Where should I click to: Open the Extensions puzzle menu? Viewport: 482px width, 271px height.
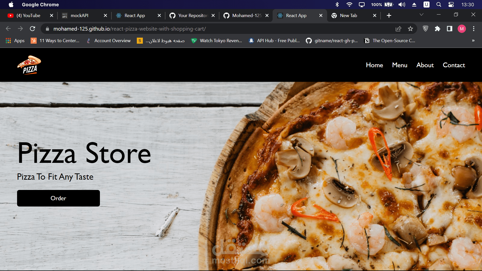438,29
